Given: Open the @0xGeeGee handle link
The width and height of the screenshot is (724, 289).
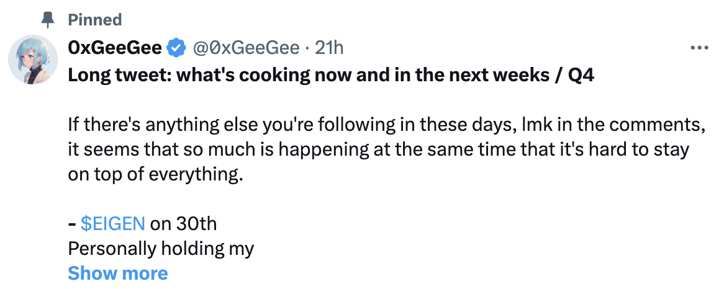Looking at the screenshot, I should tap(245, 47).
